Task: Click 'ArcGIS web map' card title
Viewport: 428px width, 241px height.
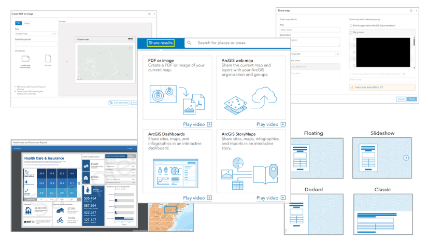Action: click(x=237, y=61)
